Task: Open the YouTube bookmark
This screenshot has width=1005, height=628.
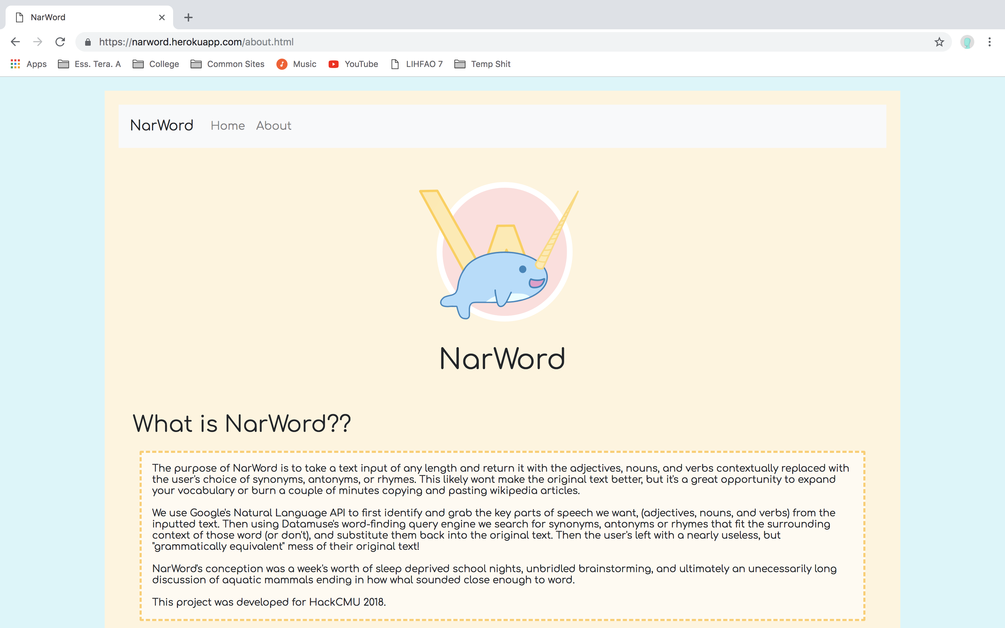Action: tap(353, 64)
